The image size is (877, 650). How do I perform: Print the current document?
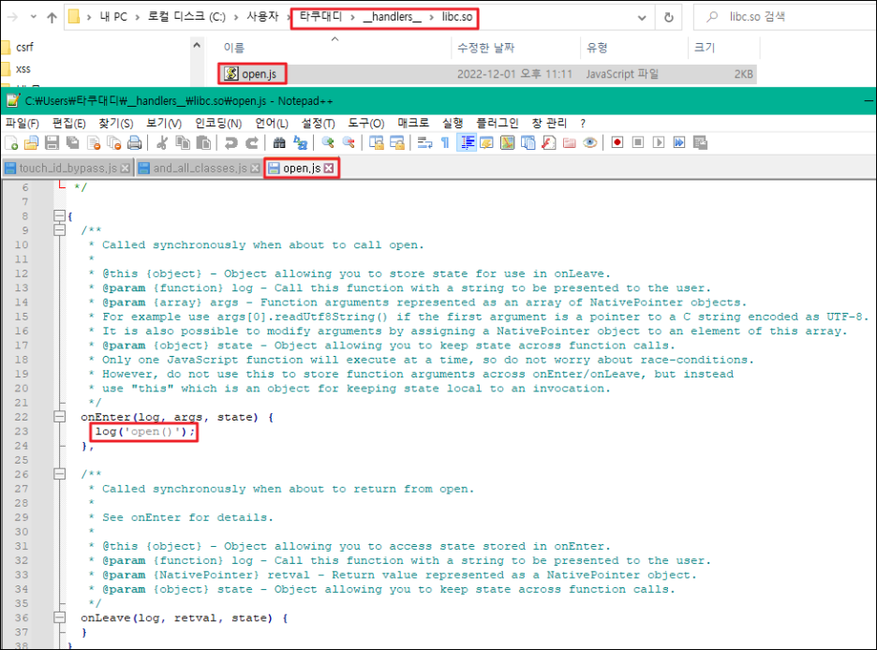click(x=135, y=143)
